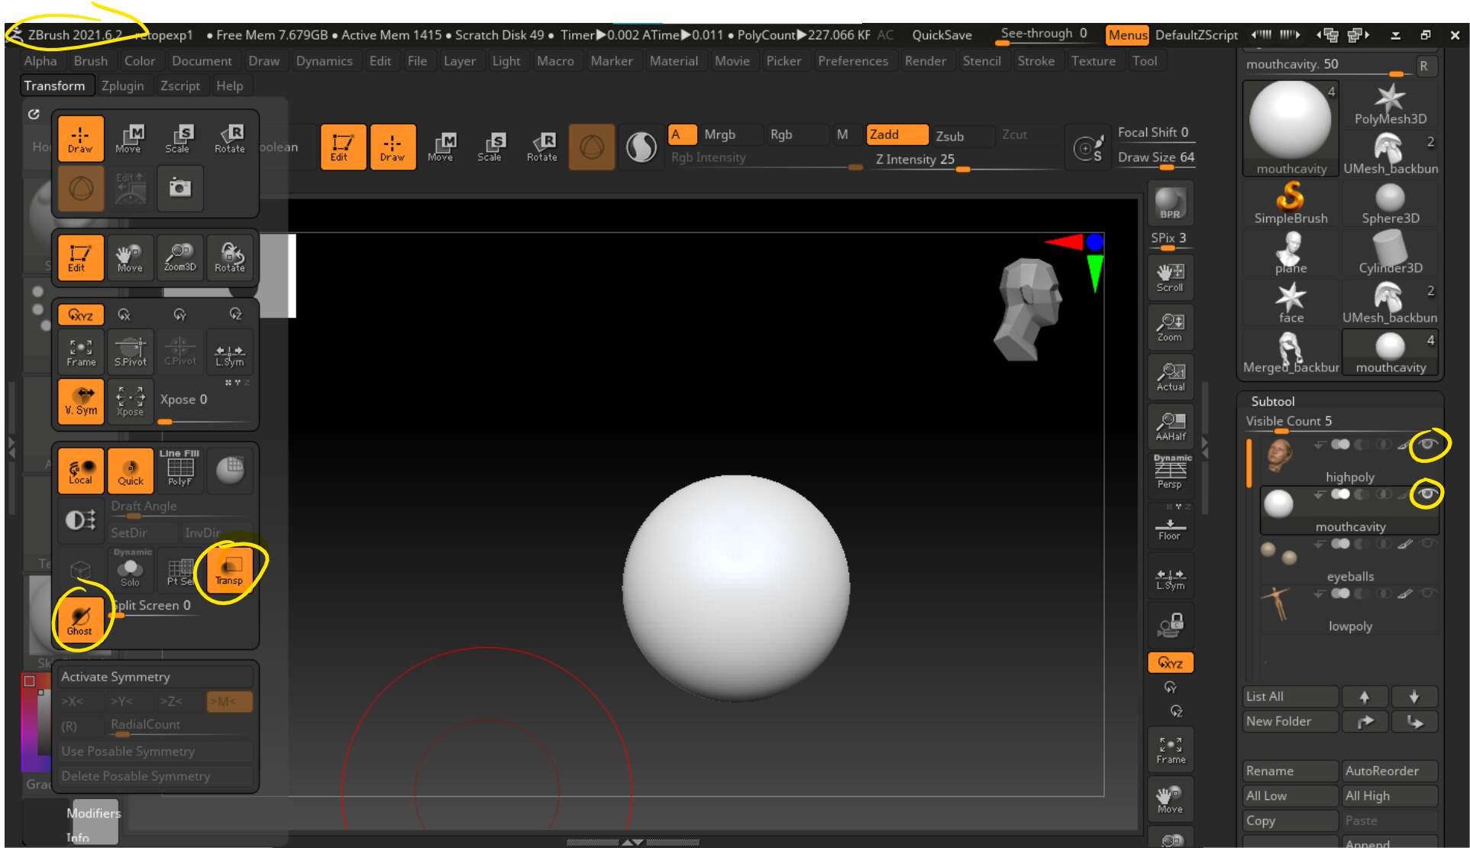This screenshot has width=1470, height=848.
Task: Enable the Ghost transparency mode
Action: [x=79, y=618]
